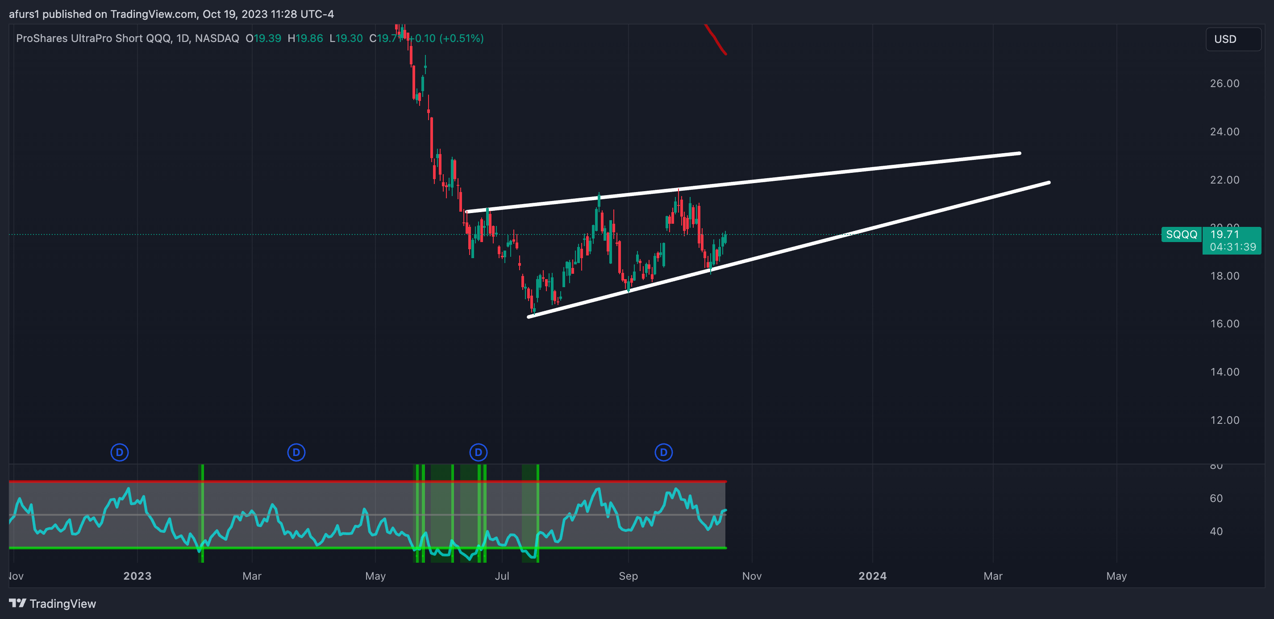Screen dimensions: 1274x619
Task: Click the Sep time axis label
Action: [628, 576]
